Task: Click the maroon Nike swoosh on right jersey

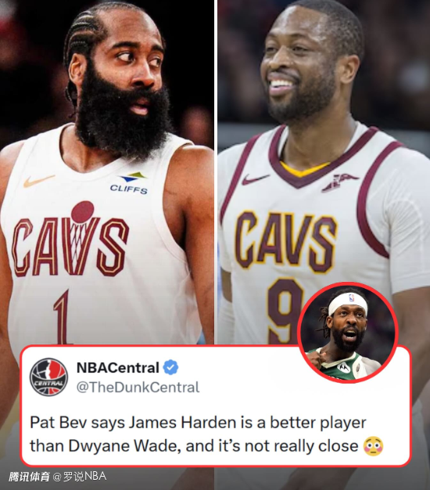Action: pos(254,180)
